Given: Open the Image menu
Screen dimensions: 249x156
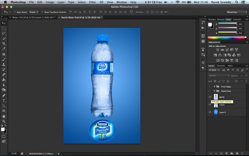Looking at the screenshot, I should pyautogui.click(x=50, y=2).
